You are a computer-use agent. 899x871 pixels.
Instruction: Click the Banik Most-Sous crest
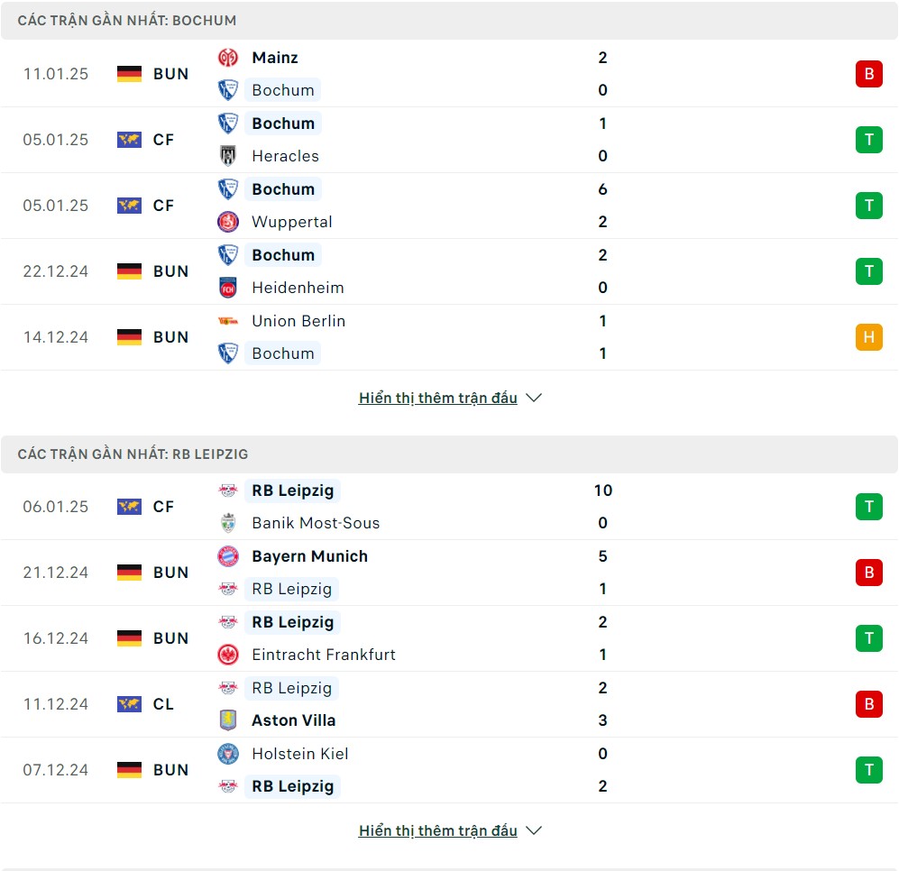228,523
